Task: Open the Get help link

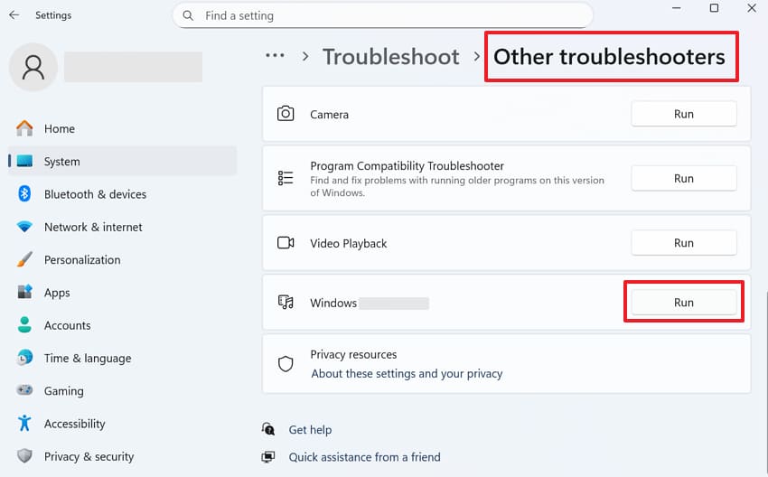Action: [310, 429]
